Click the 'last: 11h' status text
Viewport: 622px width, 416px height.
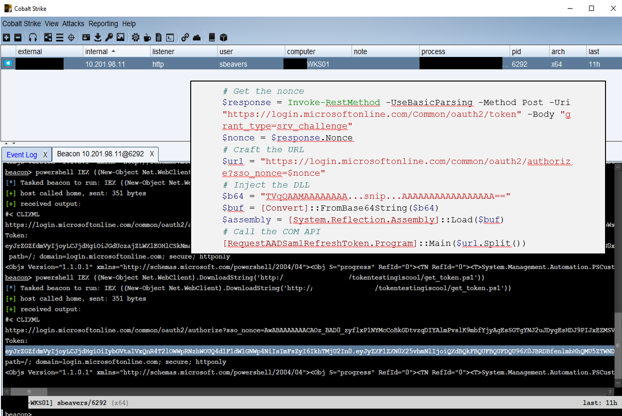tap(600, 403)
